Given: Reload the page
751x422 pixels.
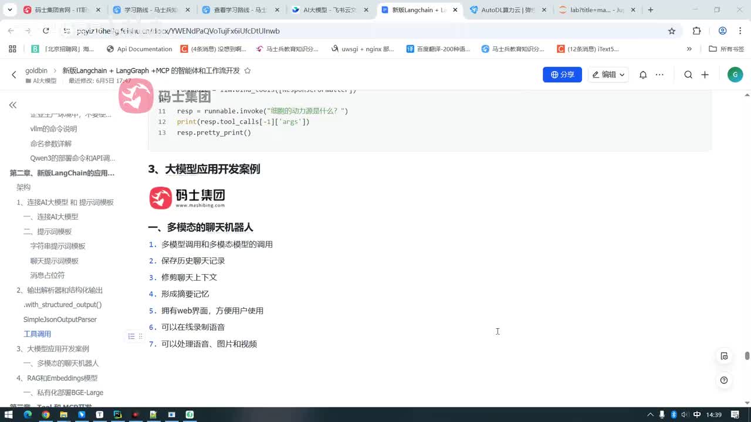Looking at the screenshot, I should pos(46,31).
